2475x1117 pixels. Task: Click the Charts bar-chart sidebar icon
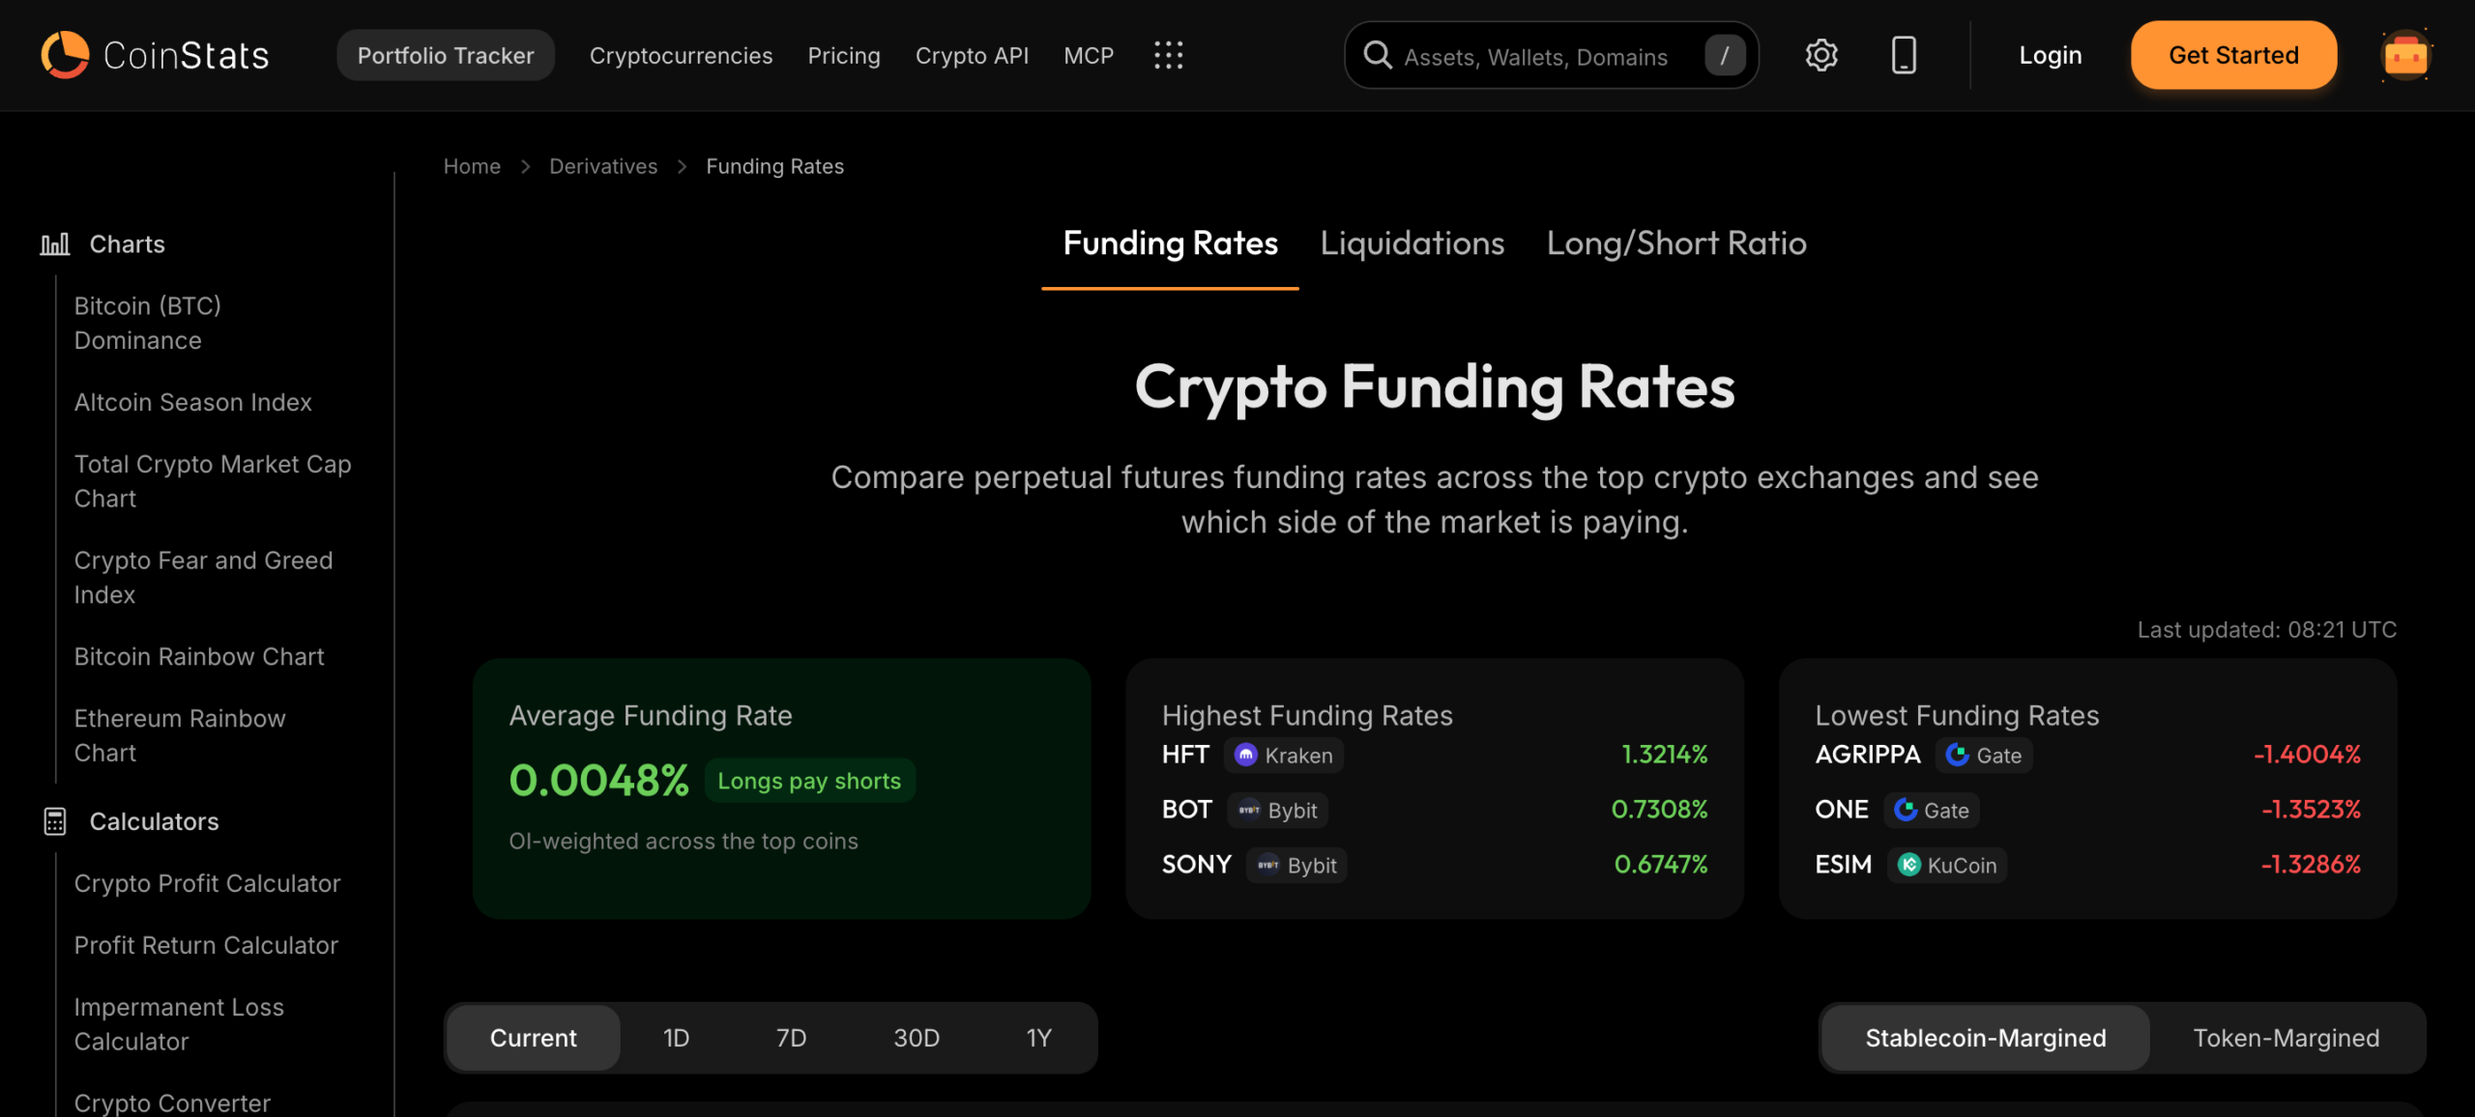55,244
